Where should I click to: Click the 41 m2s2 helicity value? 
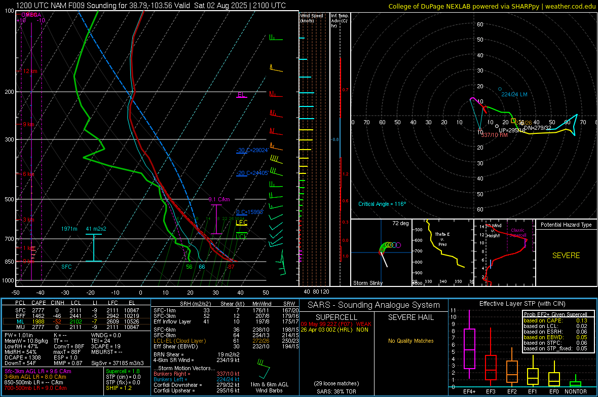pyautogui.click(x=96, y=229)
